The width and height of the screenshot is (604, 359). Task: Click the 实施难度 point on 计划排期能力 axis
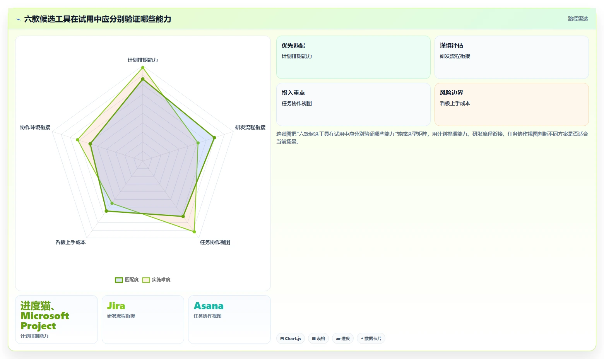click(x=143, y=68)
